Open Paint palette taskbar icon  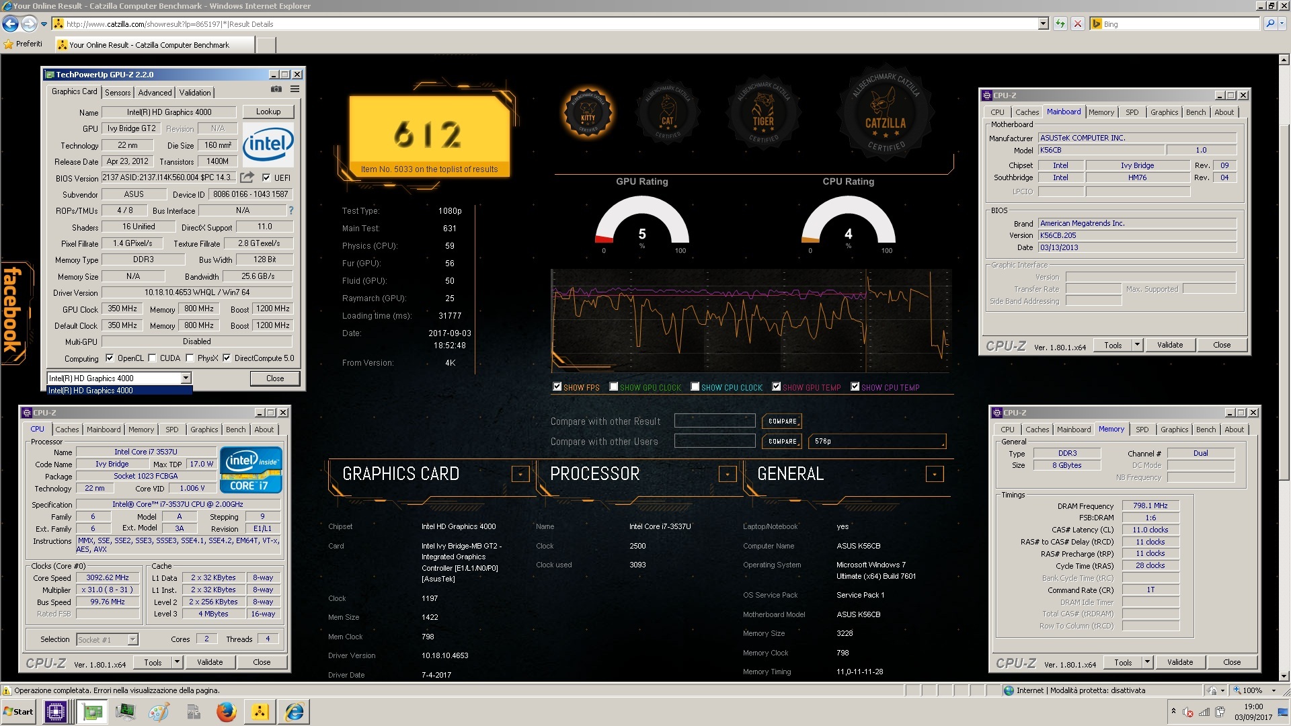click(x=159, y=712)
